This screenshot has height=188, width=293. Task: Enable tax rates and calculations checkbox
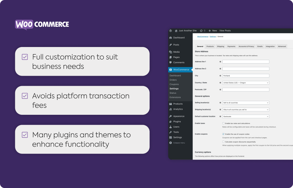223,123
